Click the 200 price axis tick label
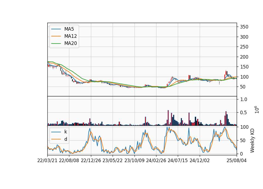Image resolution: width=263 pixels, height=189 pixels. pyautogui.click(x=244, y=57)
